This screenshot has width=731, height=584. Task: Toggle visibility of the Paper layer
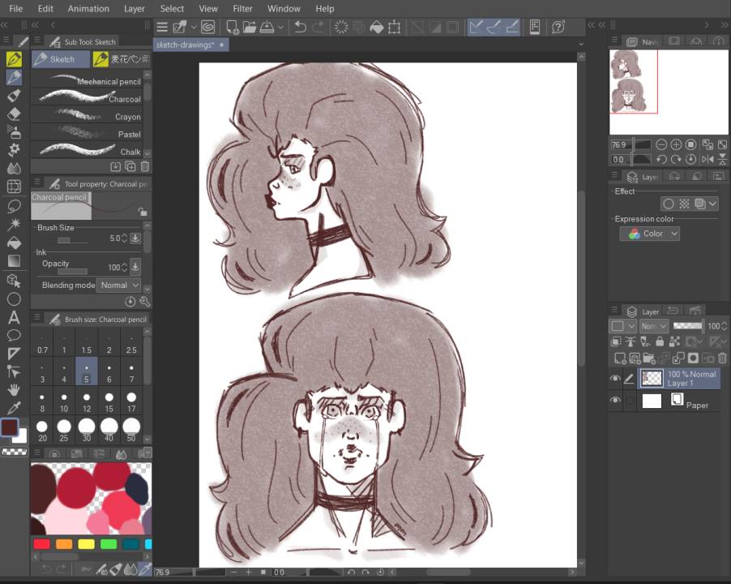click(615, 400)
